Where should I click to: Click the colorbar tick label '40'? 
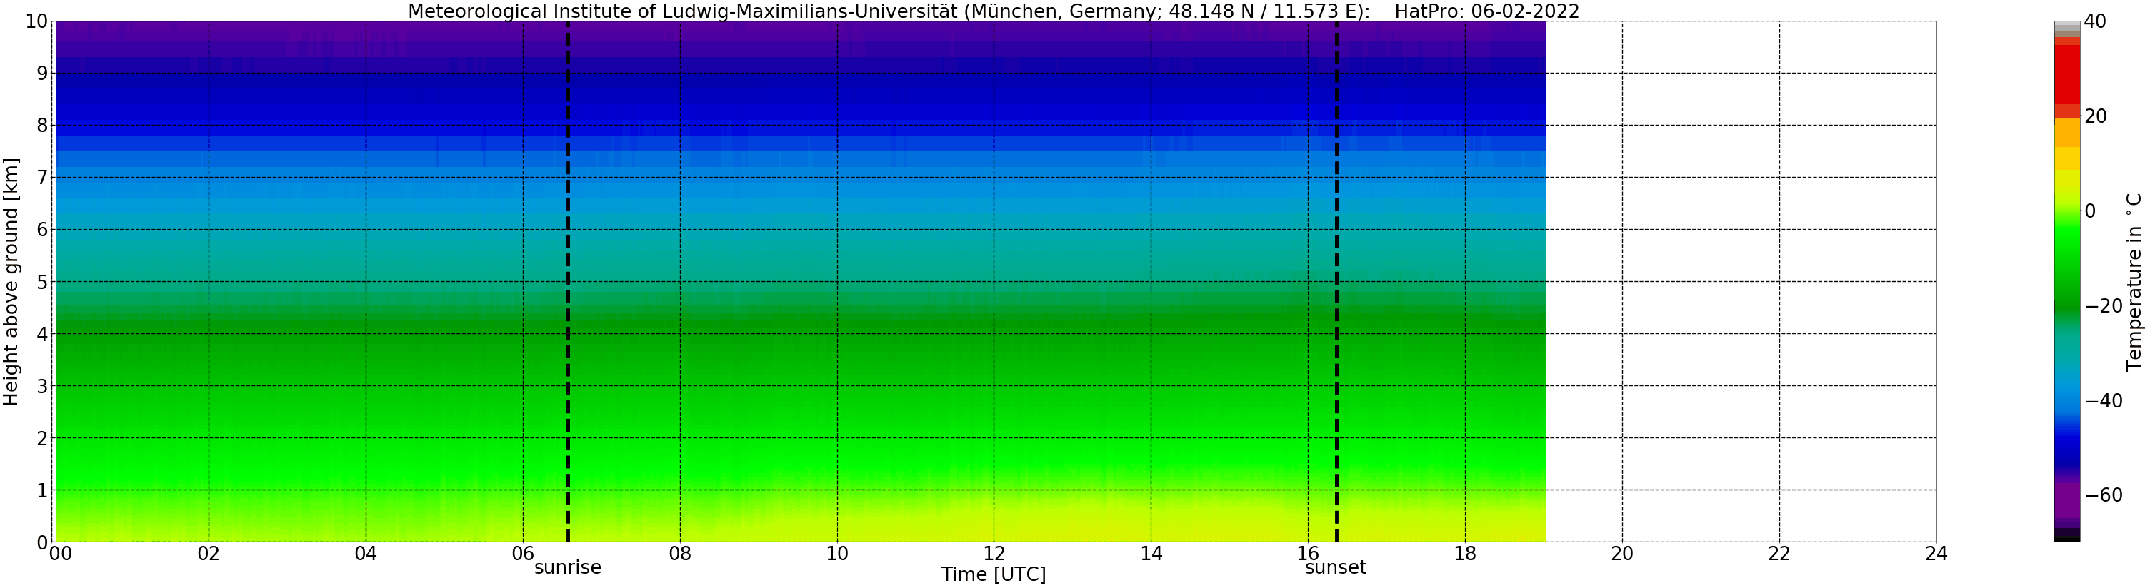click(2095, 21)
